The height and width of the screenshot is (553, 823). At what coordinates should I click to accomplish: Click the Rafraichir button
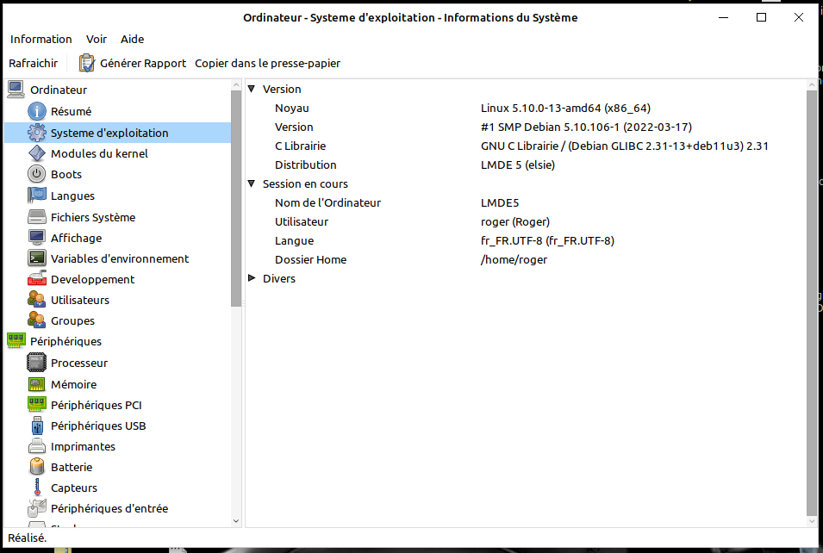[34, 63]
